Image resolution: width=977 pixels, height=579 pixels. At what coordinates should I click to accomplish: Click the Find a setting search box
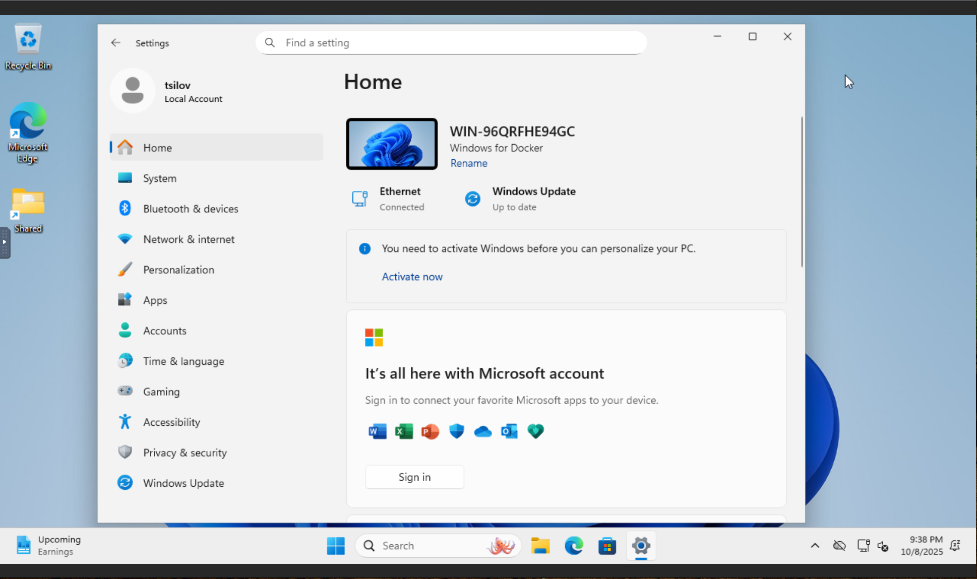(x=451, y=43)
